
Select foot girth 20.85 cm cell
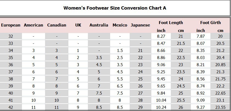pos(220,65)
